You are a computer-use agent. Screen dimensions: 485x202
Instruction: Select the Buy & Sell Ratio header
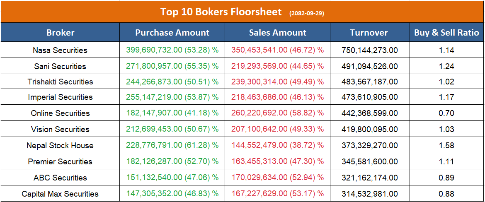point(446,33)
